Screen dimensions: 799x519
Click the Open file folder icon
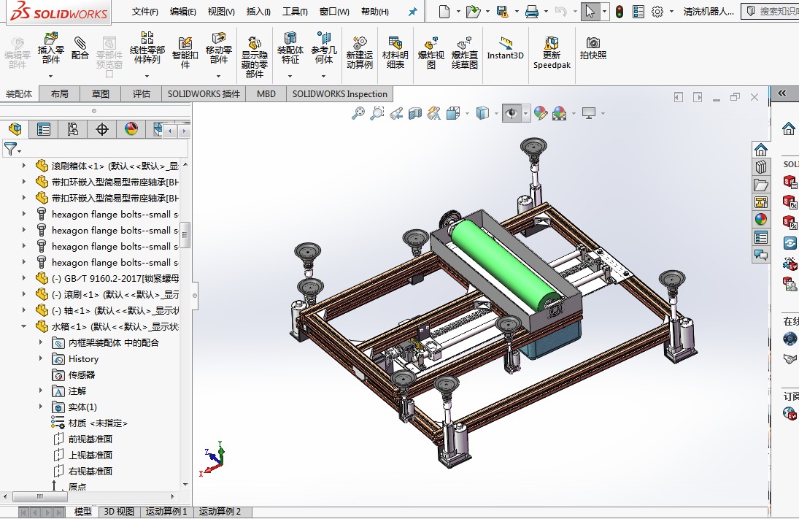[x=473, y=11]
